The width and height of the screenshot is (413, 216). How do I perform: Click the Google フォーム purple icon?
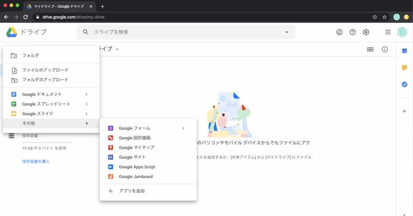tap(111, 128)
